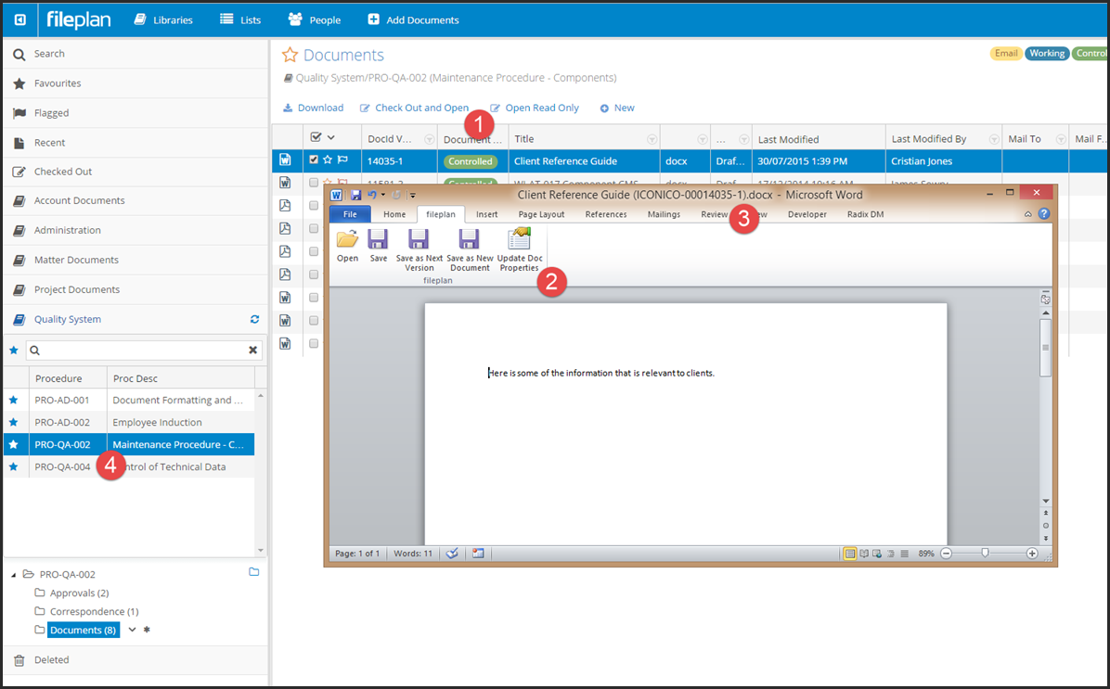This screenshot has width=1110, height=689.
Task: Toggle the Email filter tag
Action: 1006,53
